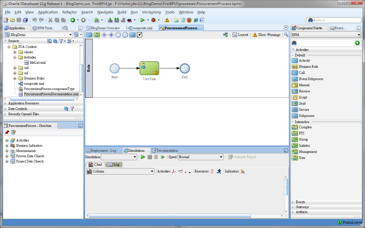
Task: Collapse the testsuites folder node
Action: (x=15, y=57)
